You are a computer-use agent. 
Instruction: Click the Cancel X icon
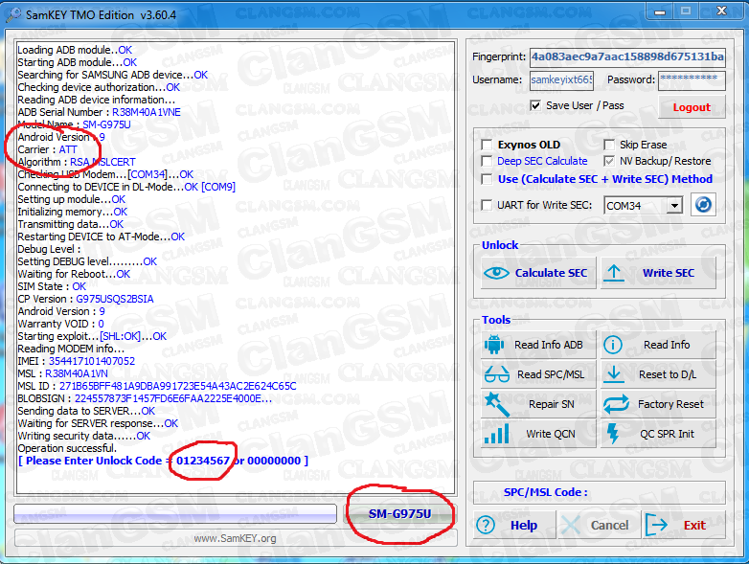coord(571,525)
